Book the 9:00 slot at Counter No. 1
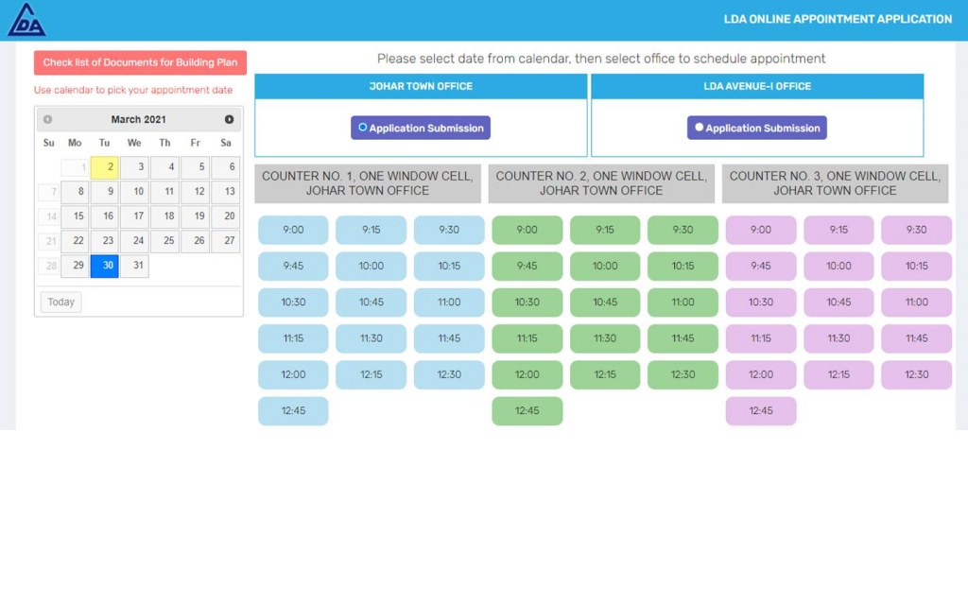The height and width of the screenshot is (605, 968). [293, 230]
